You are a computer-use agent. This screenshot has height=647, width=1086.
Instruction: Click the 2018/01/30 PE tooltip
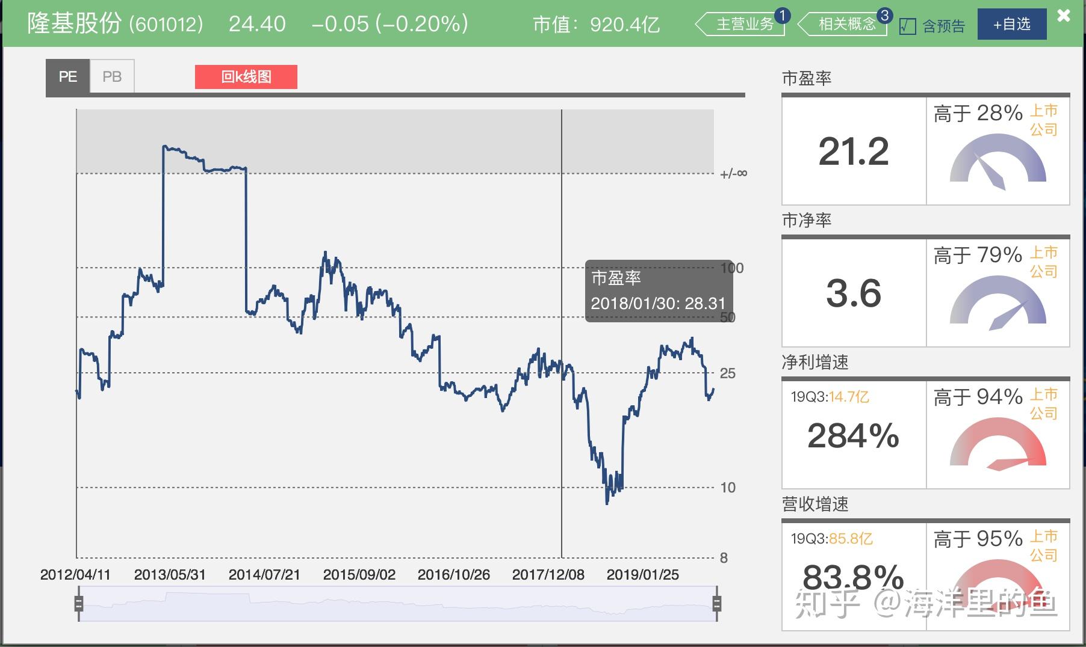coord(658,291)
